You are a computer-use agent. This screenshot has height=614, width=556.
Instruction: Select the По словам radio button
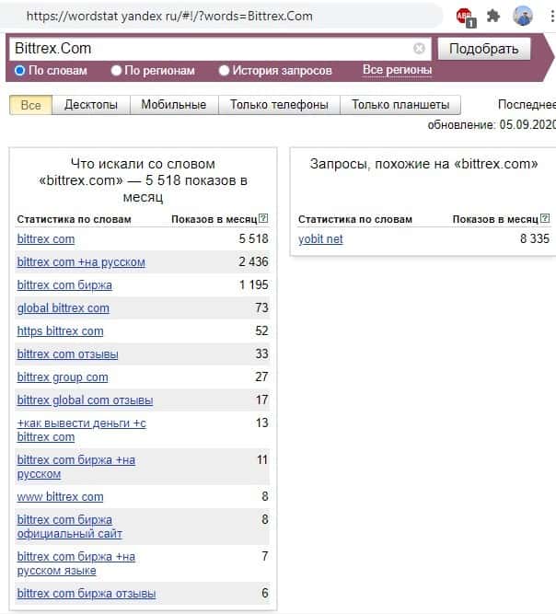(x=19, y=71)
